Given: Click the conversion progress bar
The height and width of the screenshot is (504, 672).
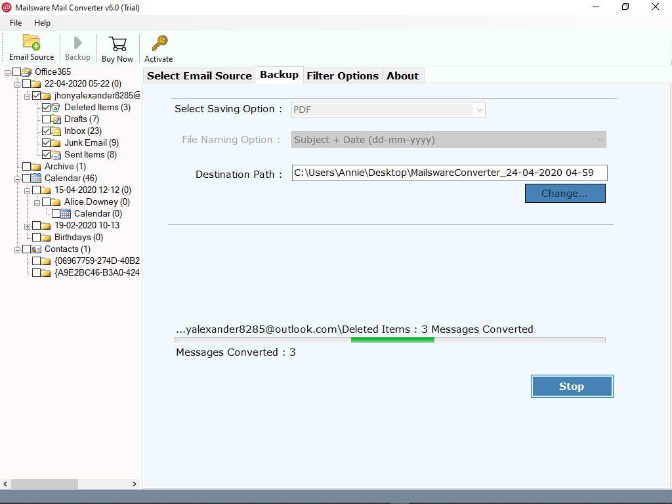Looking at the screenshot, I should pyautogui.click(x=390, y=340).
